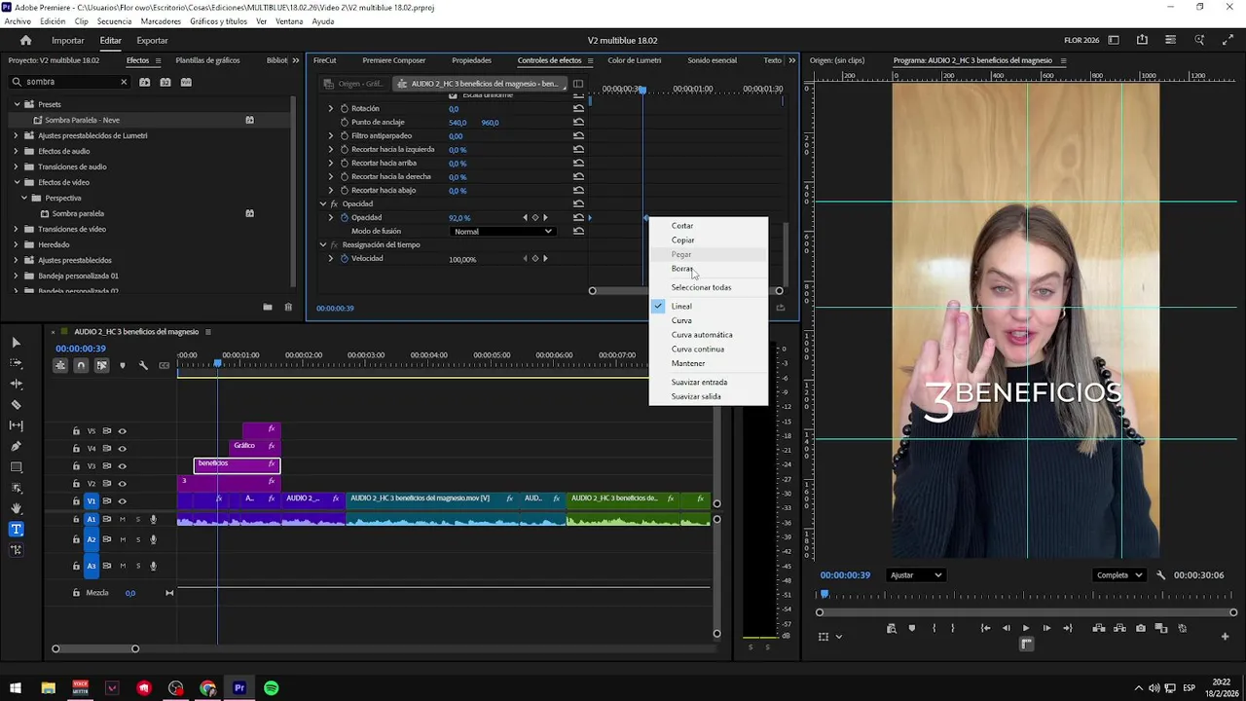Screen dimensions: 1246x701
Task: Step back one frame in Program monitor
Action: (1006, 628)
